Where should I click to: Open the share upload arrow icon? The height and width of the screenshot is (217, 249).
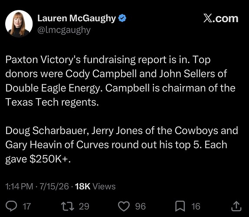coord(236,206)
